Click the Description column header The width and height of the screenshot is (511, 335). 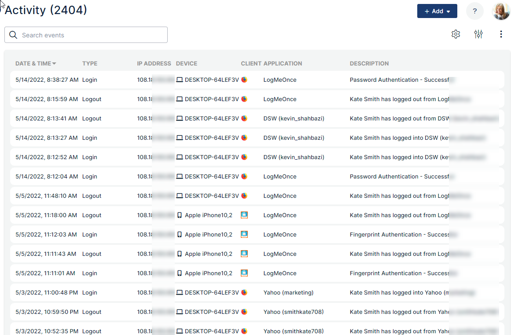[369, 63]
